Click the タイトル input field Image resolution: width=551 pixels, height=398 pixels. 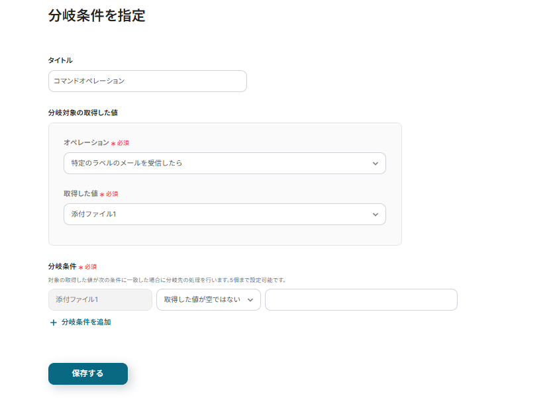pyautogui.click(x=147, y=81)
